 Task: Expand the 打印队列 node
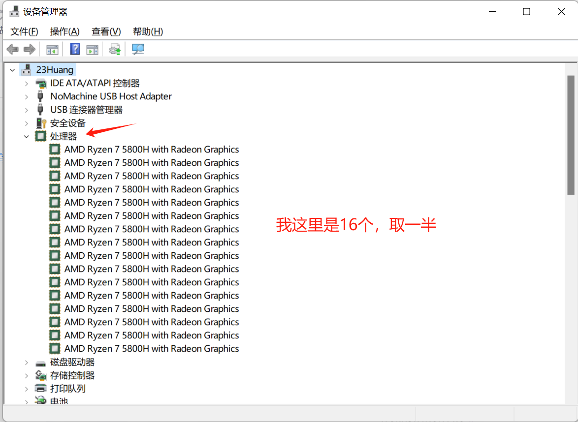pyautogui.click(x=27, y=389)
